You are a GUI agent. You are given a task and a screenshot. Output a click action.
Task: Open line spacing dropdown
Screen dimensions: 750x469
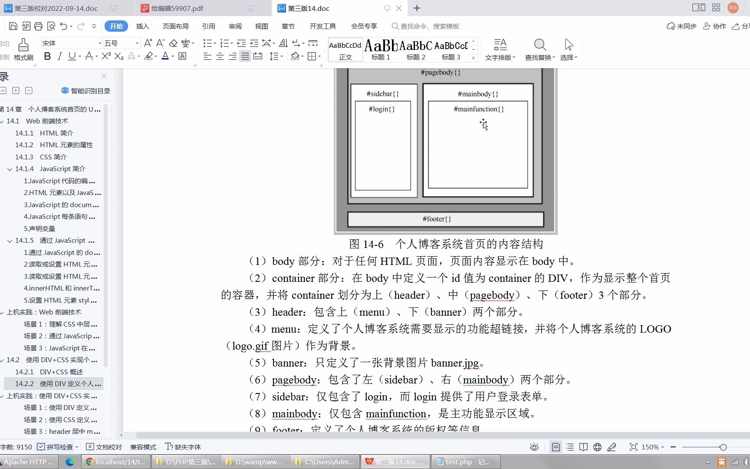click(x=282, y=56)
